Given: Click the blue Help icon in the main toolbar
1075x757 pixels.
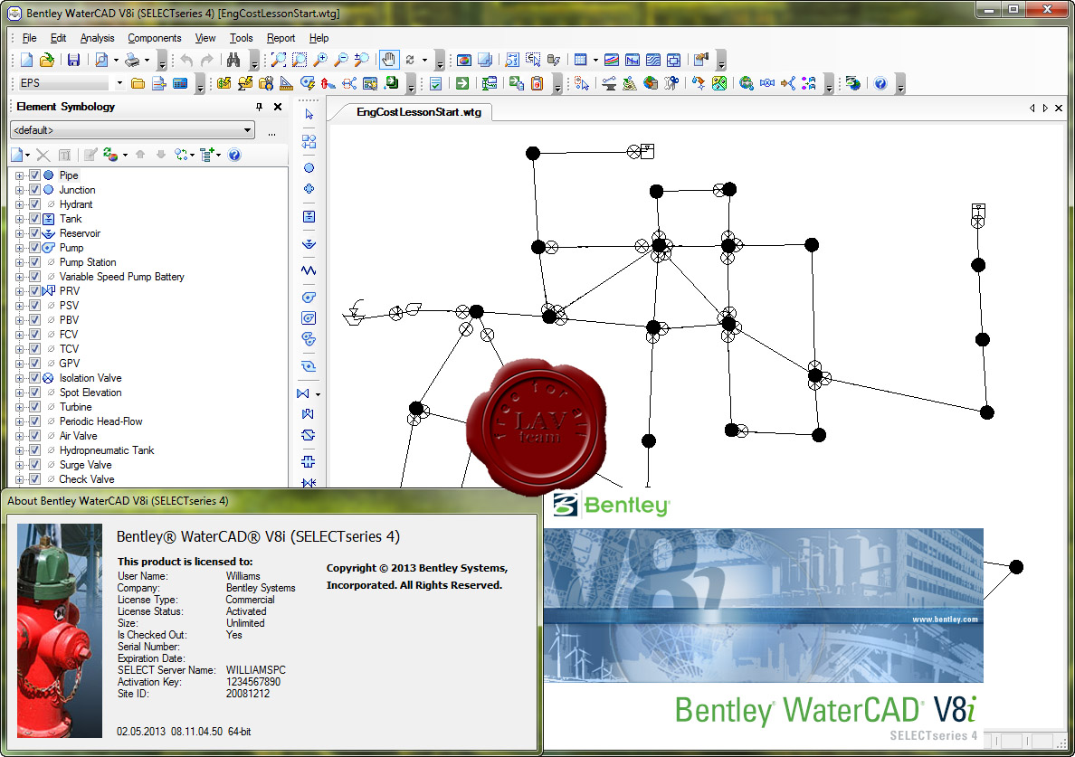Looking at the screenshot, I should click(880, 83).
